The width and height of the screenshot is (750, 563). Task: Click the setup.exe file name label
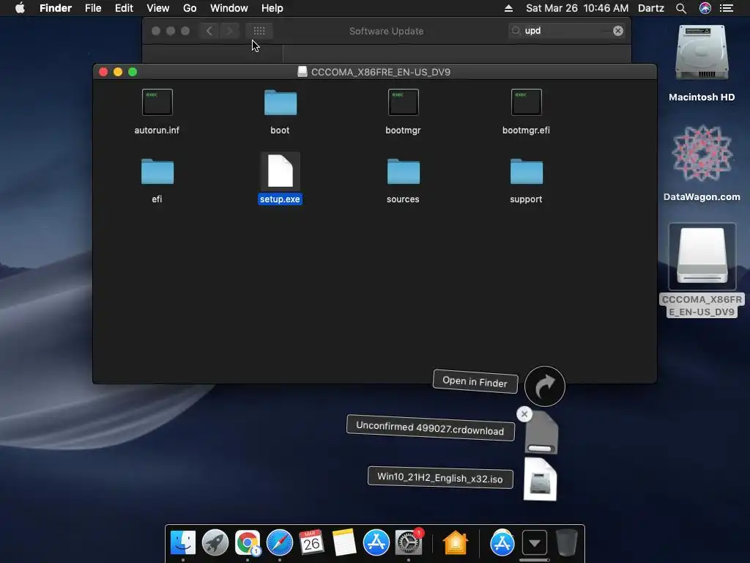point(281,199)
